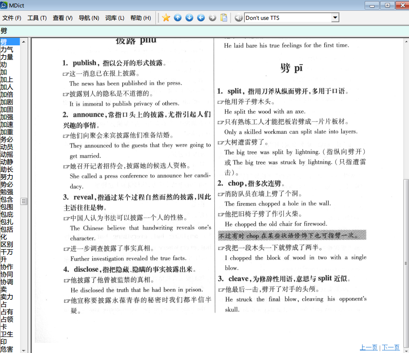Screen dimensions: 409x353
Task: Click the search input field containing 劈
Action: [x=205, y=31]
